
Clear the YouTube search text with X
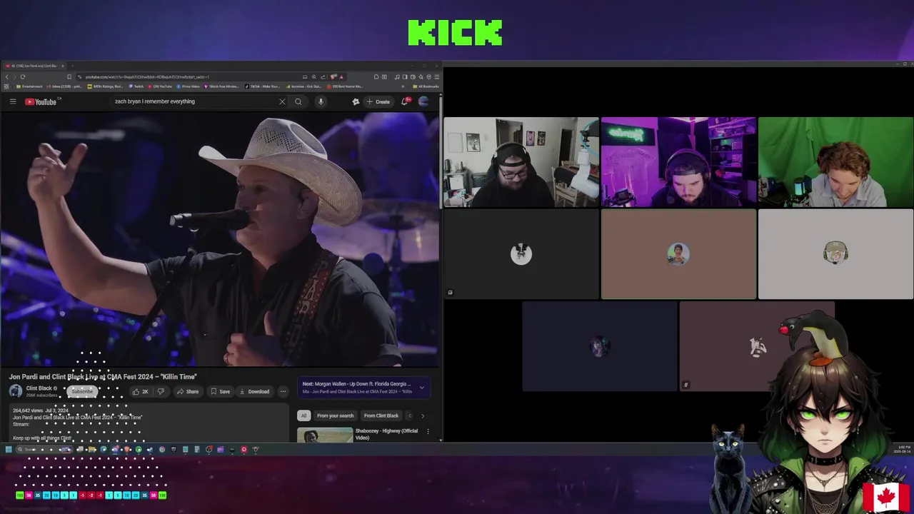[x=282, y=101]
